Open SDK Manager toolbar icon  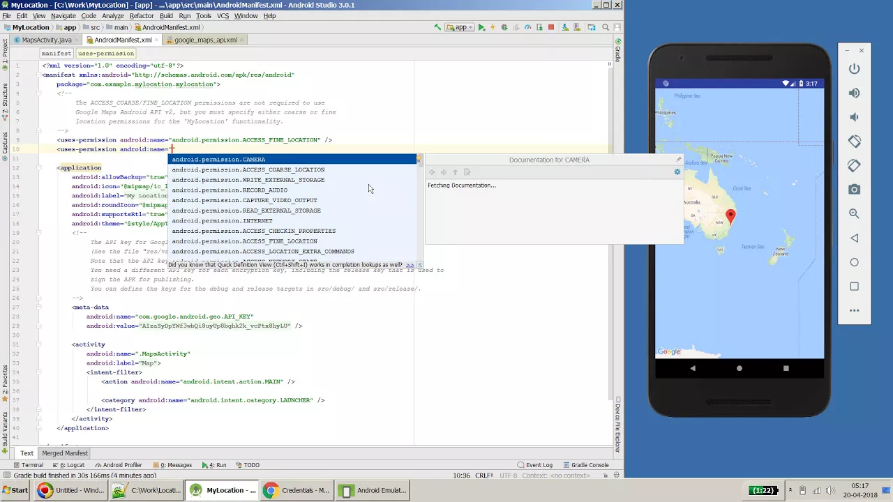pyautogui.click(x=565, y=27)
